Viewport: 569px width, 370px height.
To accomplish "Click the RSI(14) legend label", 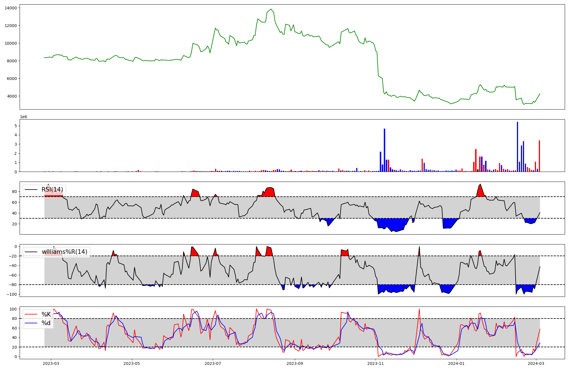I will [52, 190].
